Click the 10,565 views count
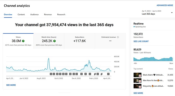This screenshot has width=175, height=96. click(x=170, y=86)
